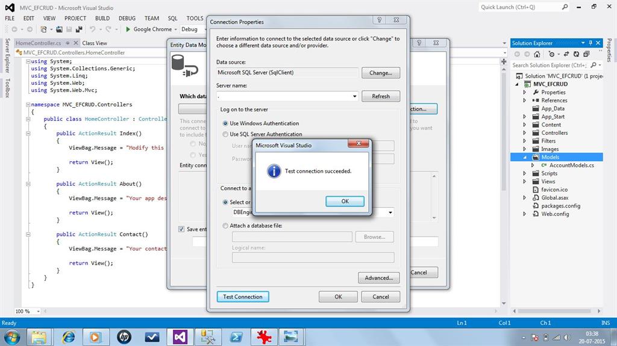Viewport: 617px width, 346px height.
Task: Click Sync with Active Document icon
Action: (566, 54)
